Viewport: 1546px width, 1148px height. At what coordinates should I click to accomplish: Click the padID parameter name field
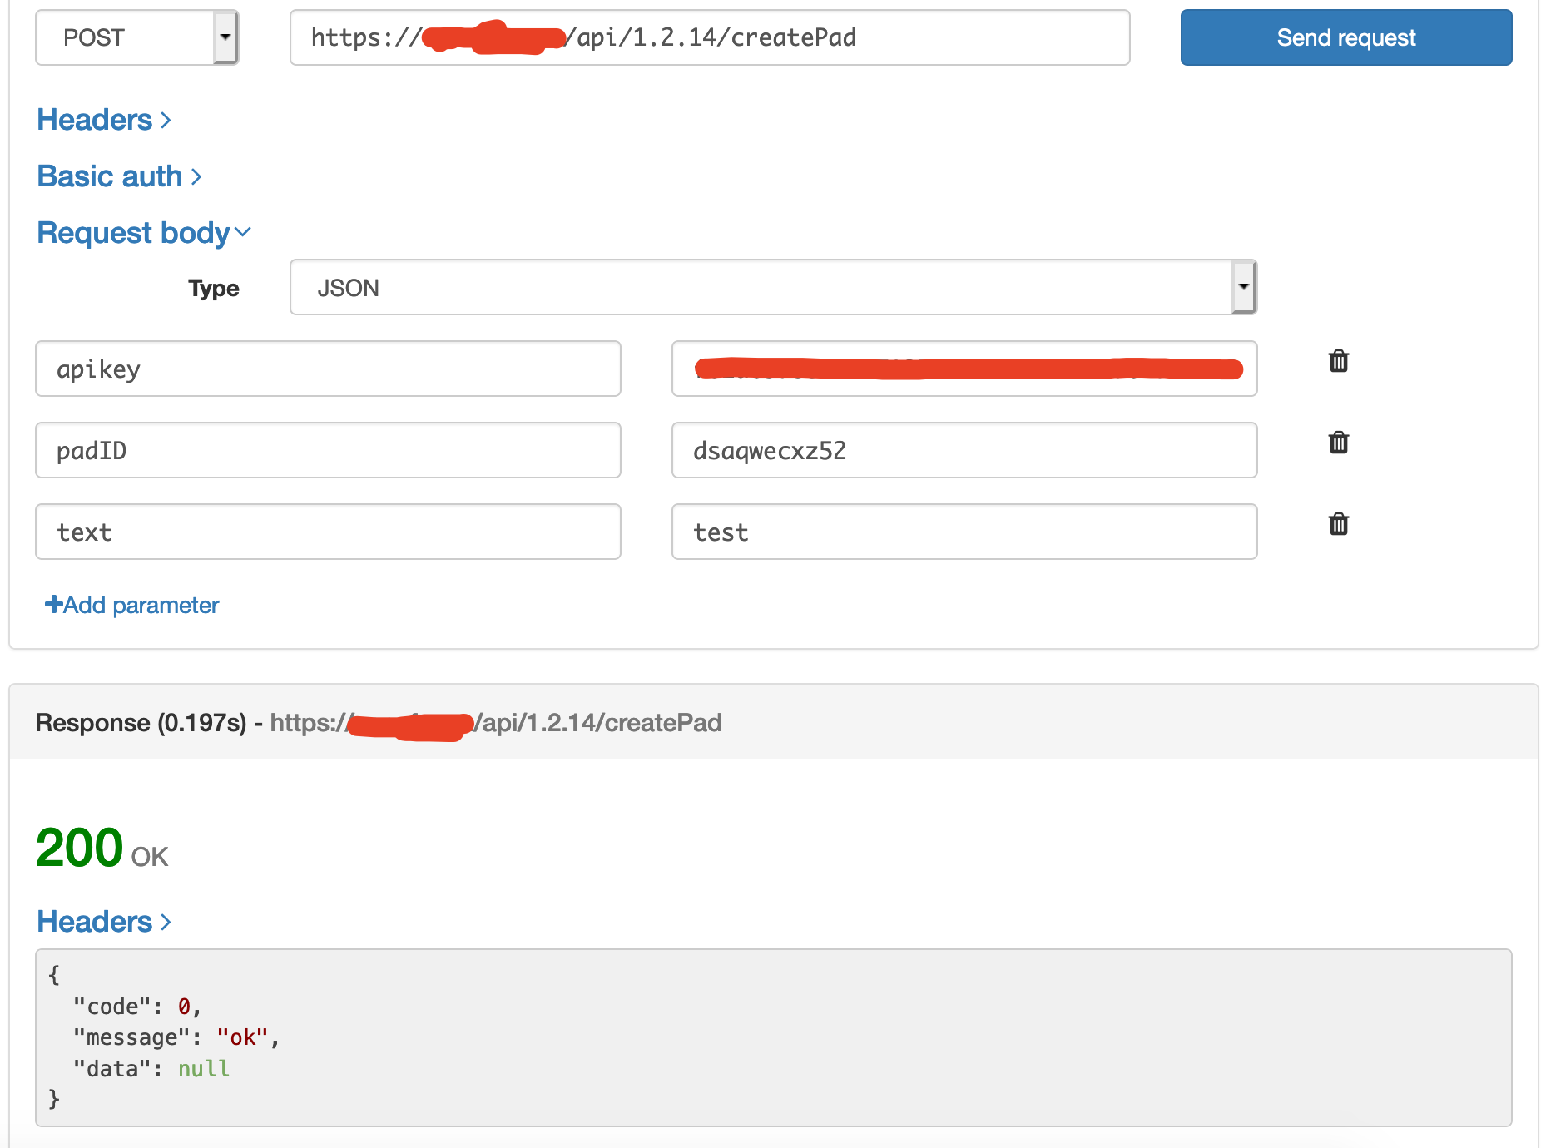[328, 451]
